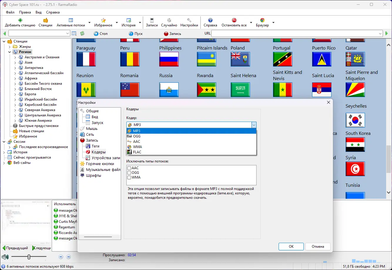392x270 pixels.
Task: Select the Romania flag in country grid
Action: click(130, 59)
